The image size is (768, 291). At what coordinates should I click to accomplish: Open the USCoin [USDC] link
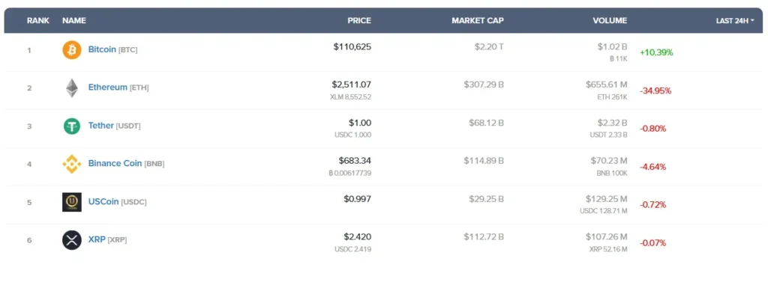tap(117, 201)
